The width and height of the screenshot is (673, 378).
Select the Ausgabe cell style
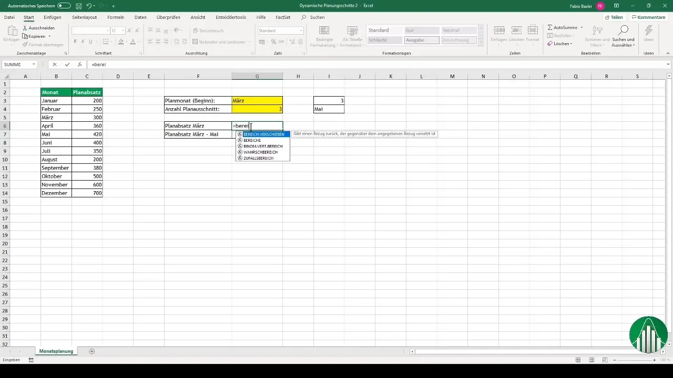[422, 40]
